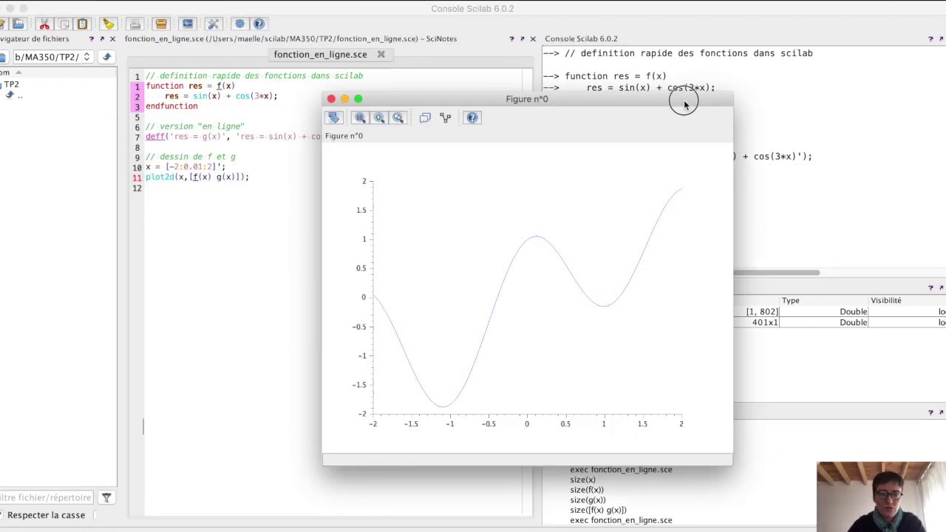
Task: Click the 'exec fonction_en_ligne.sce' history entry
Action: (x=621, y=520)
